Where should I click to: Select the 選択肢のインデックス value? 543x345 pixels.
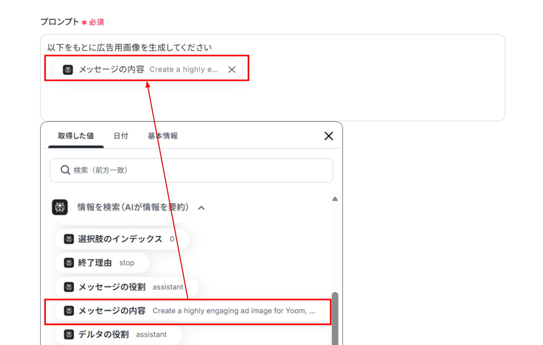coord(122,239)
